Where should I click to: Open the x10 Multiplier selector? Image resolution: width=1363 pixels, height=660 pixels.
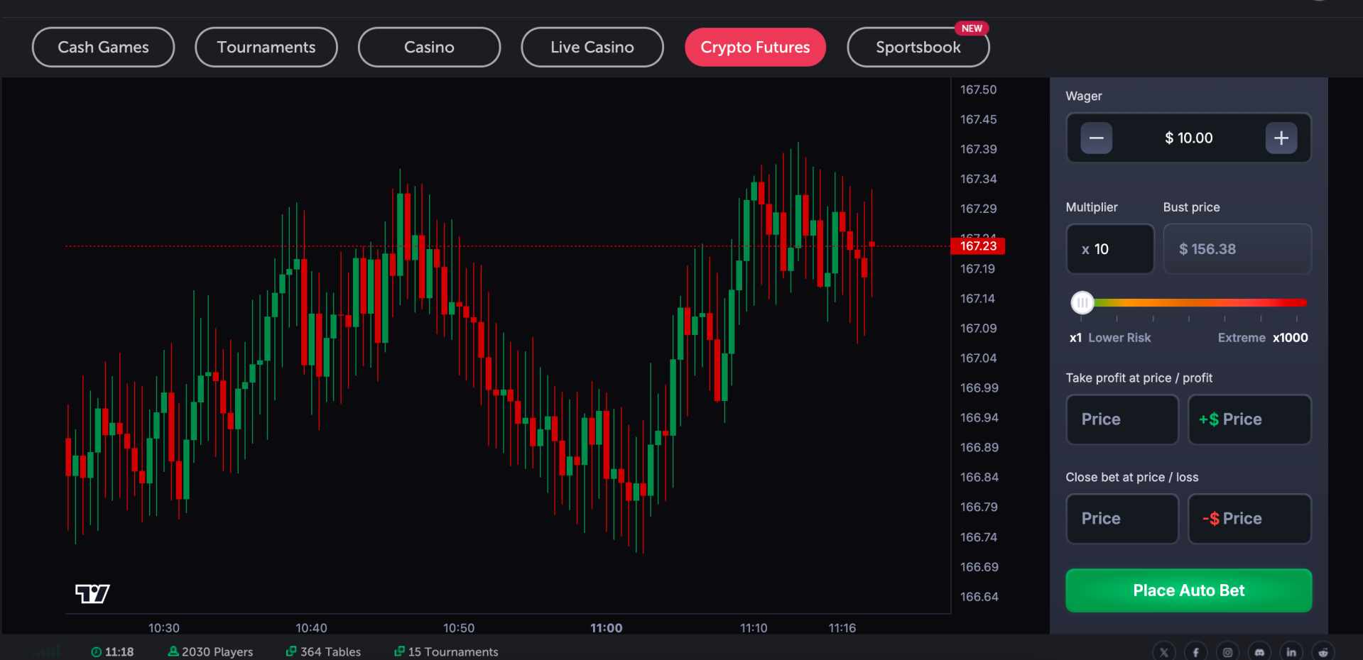tap(1109, 248)
